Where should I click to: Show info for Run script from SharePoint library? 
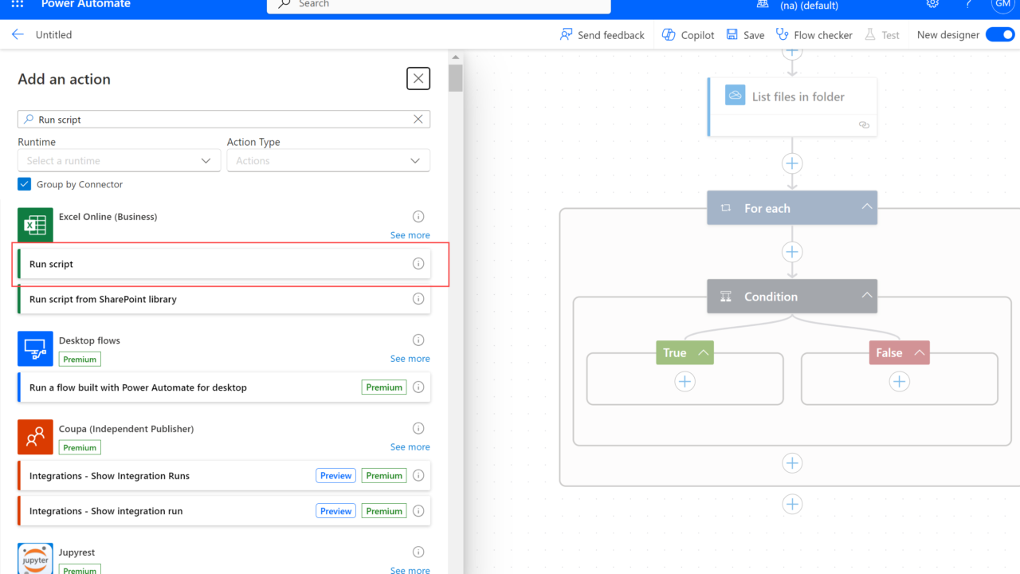click(x=418, y=299)
